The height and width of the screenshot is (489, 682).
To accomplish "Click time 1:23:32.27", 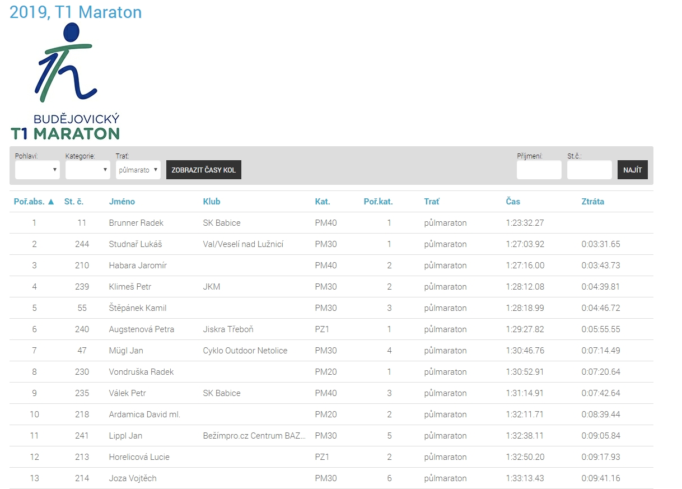I will [x=525, y=223].
